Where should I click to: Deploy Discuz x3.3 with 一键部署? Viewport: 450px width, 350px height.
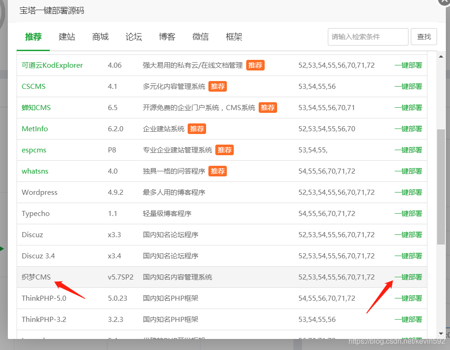(x=409, y=235)
